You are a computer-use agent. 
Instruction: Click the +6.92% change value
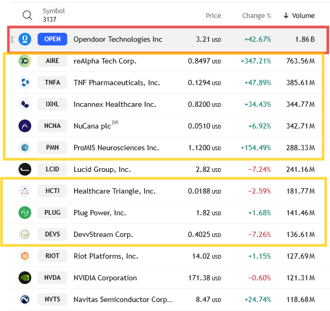point(260,126)
